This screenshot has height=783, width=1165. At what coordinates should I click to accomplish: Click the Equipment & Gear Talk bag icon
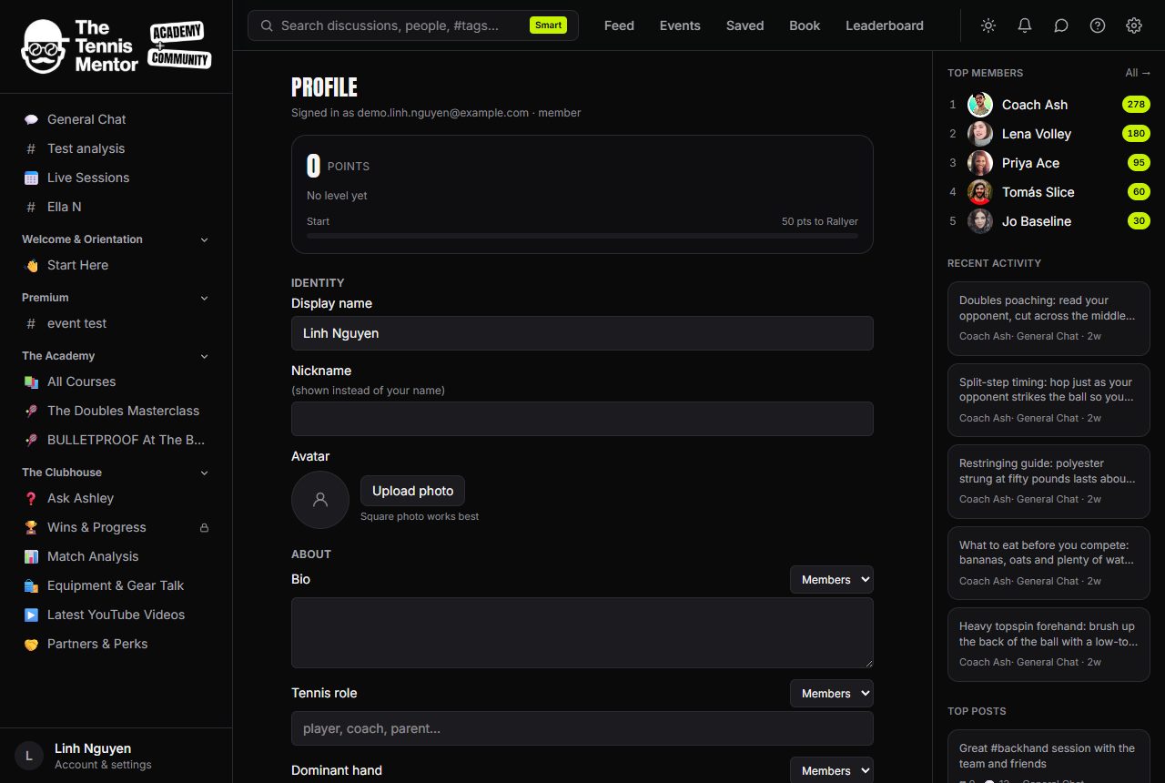(31, 585)
